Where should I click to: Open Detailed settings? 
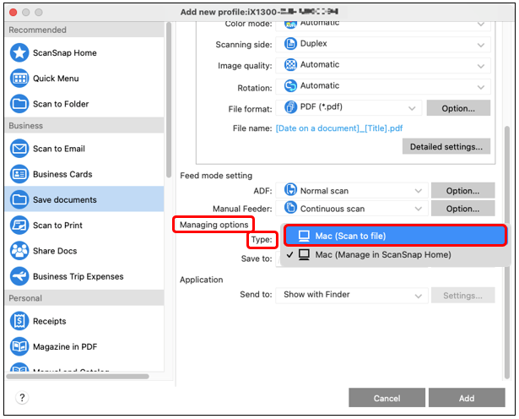tap(446, 146)
